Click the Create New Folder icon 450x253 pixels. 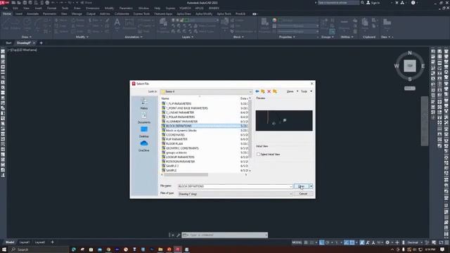click(275, 91)
